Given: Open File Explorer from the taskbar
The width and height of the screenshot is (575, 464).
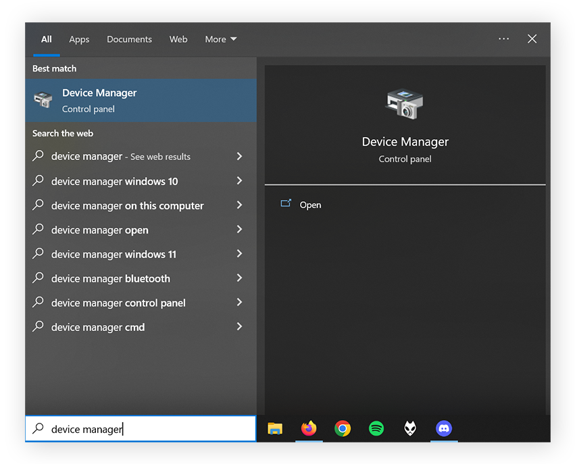Looking at the screenshot, I should click(275, 428).
